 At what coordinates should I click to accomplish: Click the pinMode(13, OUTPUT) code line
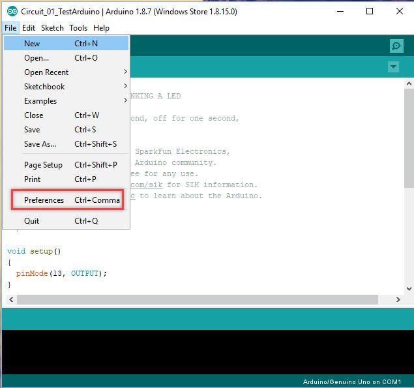(x=61, y=273)
